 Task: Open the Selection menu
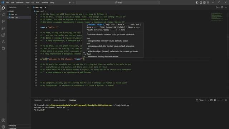20,3
